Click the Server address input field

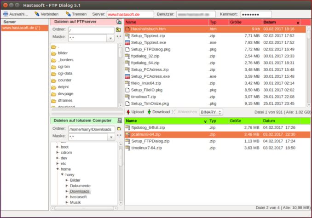click(x=130, y=15)
